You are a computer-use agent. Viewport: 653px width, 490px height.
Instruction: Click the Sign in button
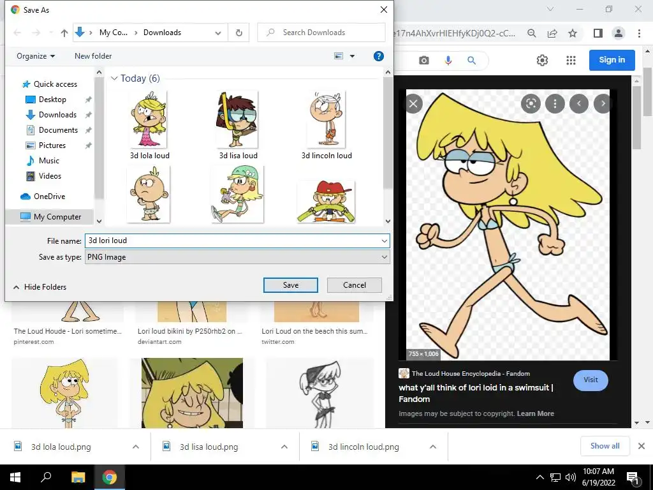tap(612, 60)
